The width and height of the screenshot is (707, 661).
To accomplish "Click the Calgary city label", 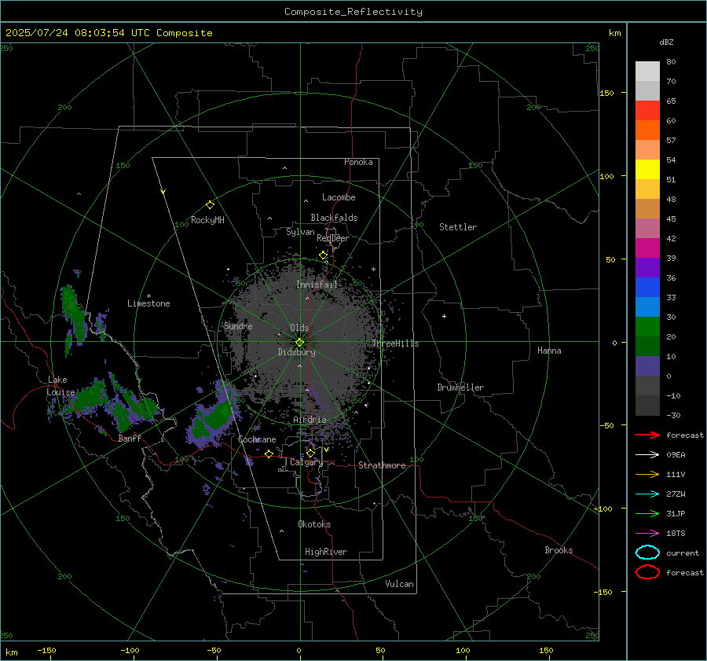I will (x=306, y=462).
